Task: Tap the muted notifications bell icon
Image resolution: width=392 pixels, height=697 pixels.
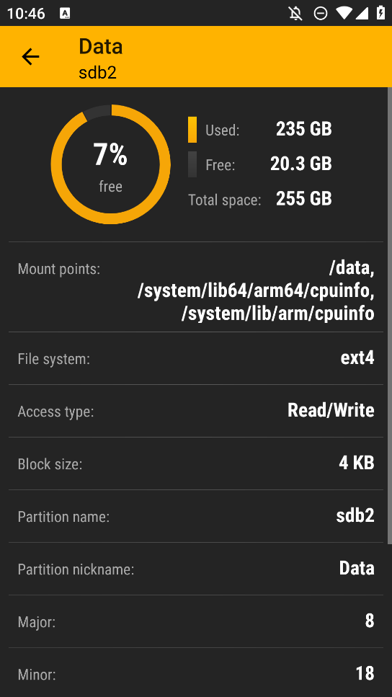Action: pos(295,14)
